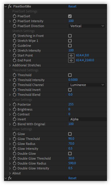
Task: Collapse the PixelSortMe effect group
Action: coord(6,6)
